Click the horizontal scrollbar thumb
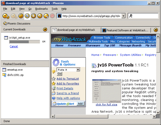The height and width of the screenshot is (125, 161). click(82, 116)
